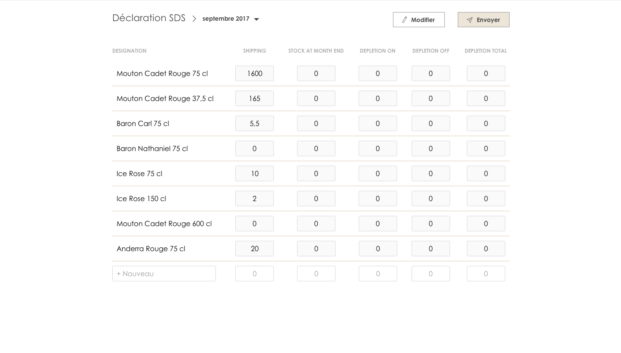This screenshot has width=621, height=353.
Task: Click the septembre 2017 label
Action: tap(226, 19)
